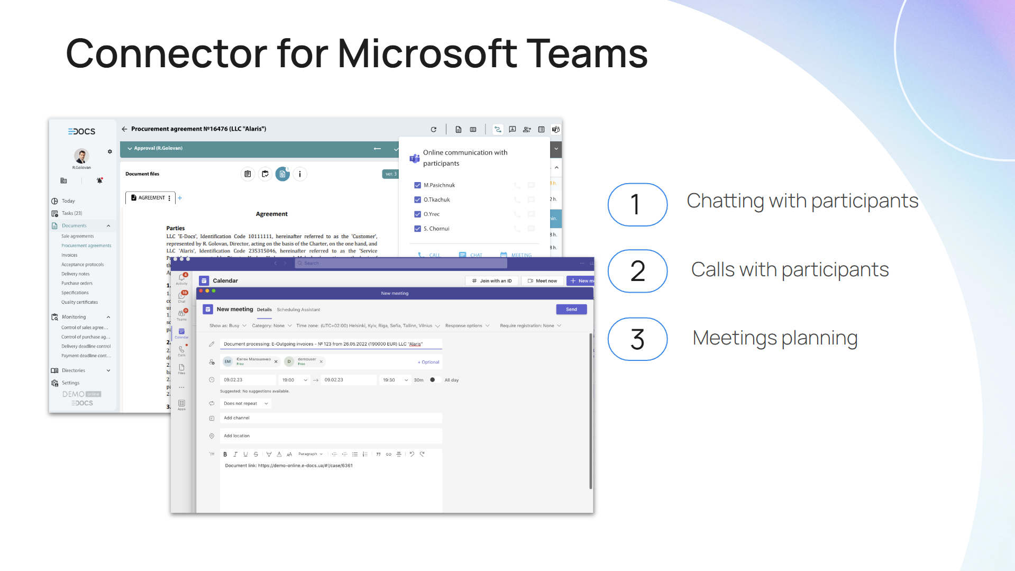Click the clipboard list icon in Document files
This screenshot has width=1015, height=571.
pyautogui.click(x=248, y=174)
